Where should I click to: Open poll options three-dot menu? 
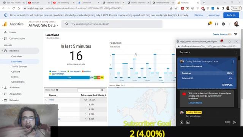233,62
